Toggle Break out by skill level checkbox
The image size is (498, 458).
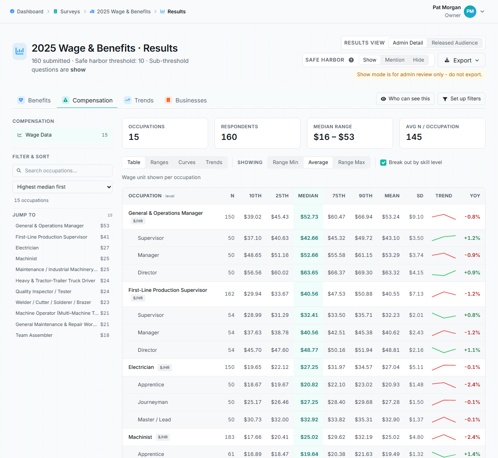point(383,163)
